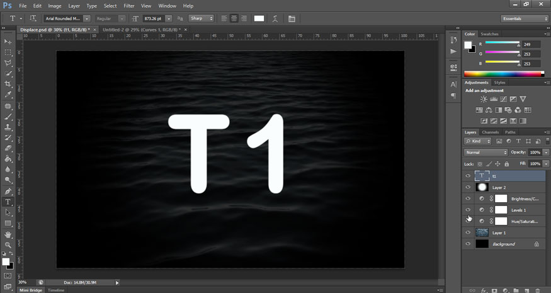Hide the Background layer
551x293 pixels.
[467, 244]
